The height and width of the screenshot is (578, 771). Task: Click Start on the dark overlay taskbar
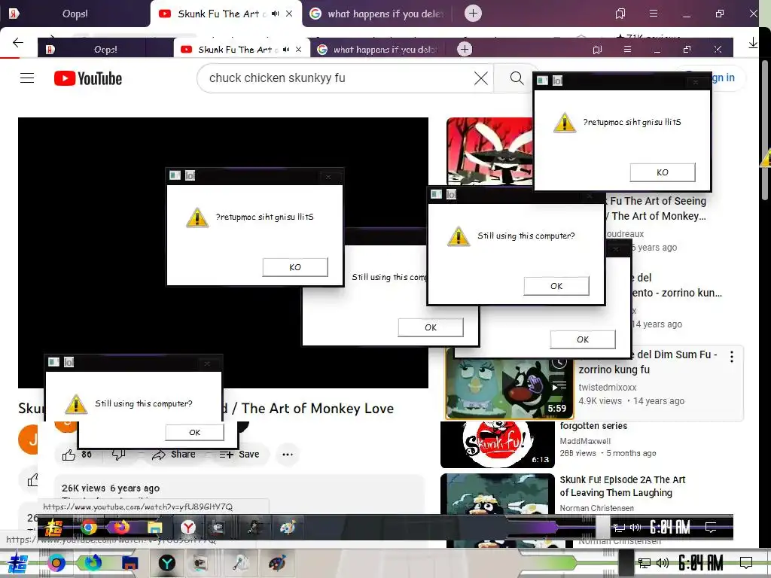[53, 528]
